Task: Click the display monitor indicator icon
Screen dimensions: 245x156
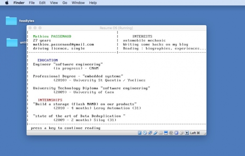Action: [x=166, y=133]
